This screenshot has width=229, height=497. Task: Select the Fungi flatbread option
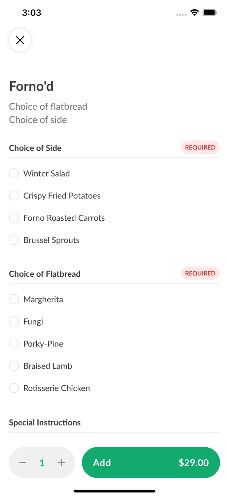14,321
